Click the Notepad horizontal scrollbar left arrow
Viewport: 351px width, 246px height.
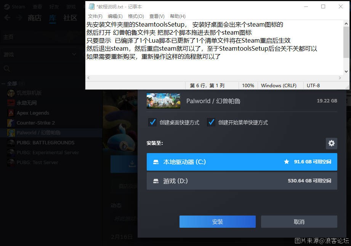tap(89, 78)
